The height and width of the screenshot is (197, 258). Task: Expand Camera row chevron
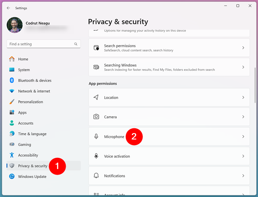click(x=243, y=117)
